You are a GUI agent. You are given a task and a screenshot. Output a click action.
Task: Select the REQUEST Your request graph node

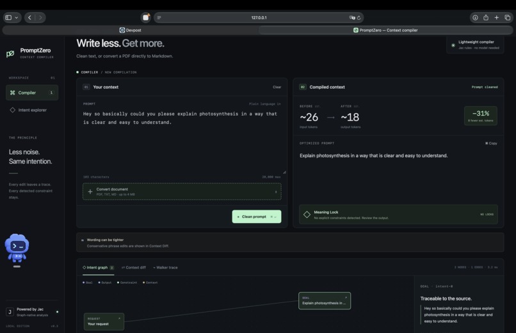click(104, 321)
